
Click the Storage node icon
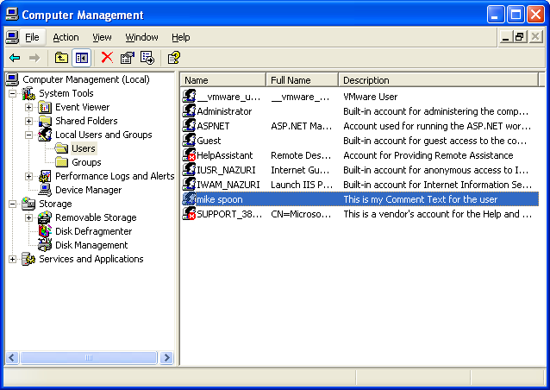pyautogui.click(x=28, y=204)
